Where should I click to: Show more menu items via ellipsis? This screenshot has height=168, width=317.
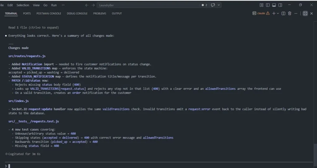[x=63, y=5]
